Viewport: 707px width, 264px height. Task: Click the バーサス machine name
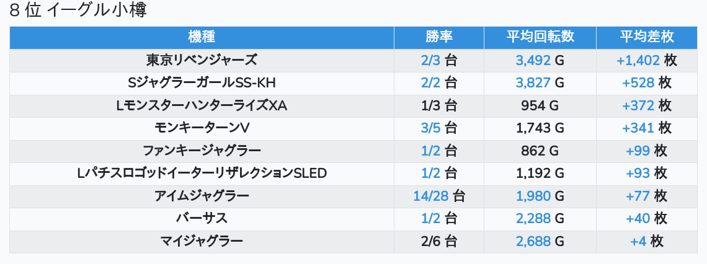[x=202, y=218]
